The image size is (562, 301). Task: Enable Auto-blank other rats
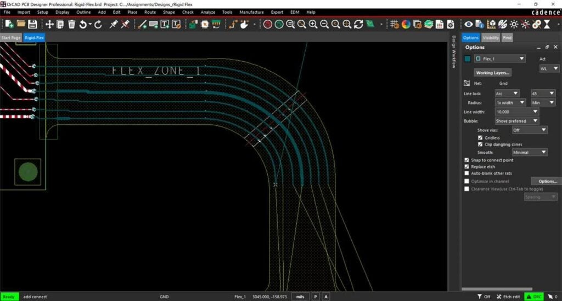[x=467, y=173]
